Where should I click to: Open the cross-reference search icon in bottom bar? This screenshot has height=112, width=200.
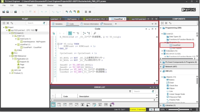(x=59, y=105)
